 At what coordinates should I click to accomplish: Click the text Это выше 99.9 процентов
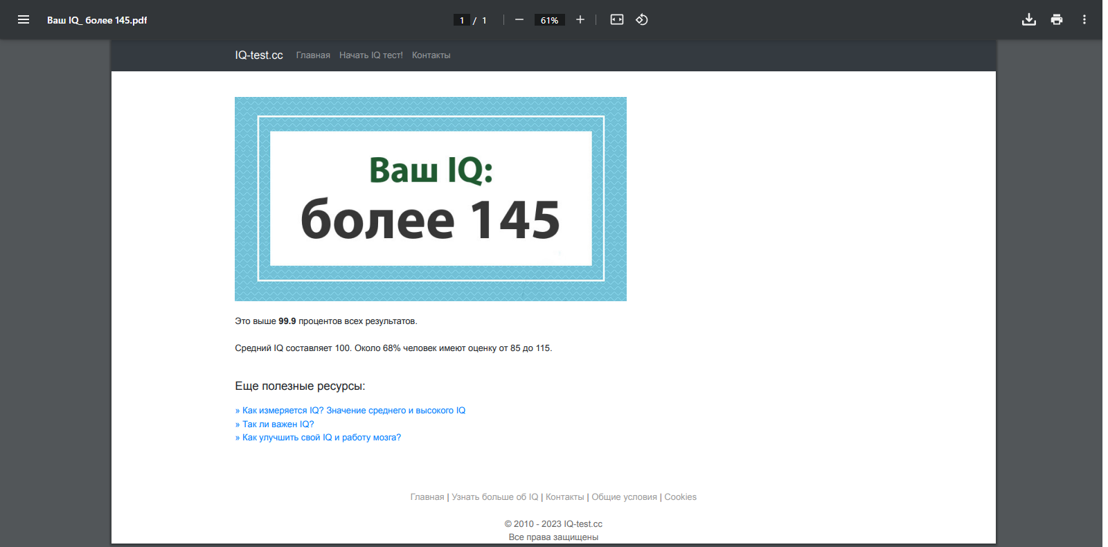(x=326, y=321)
